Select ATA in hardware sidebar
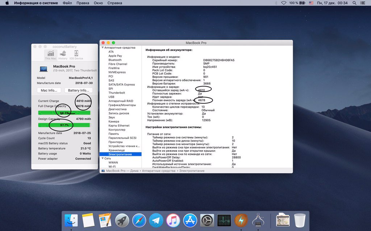Image resolution: width=371 pixels, height=231 pixels. tap(111, 52)
